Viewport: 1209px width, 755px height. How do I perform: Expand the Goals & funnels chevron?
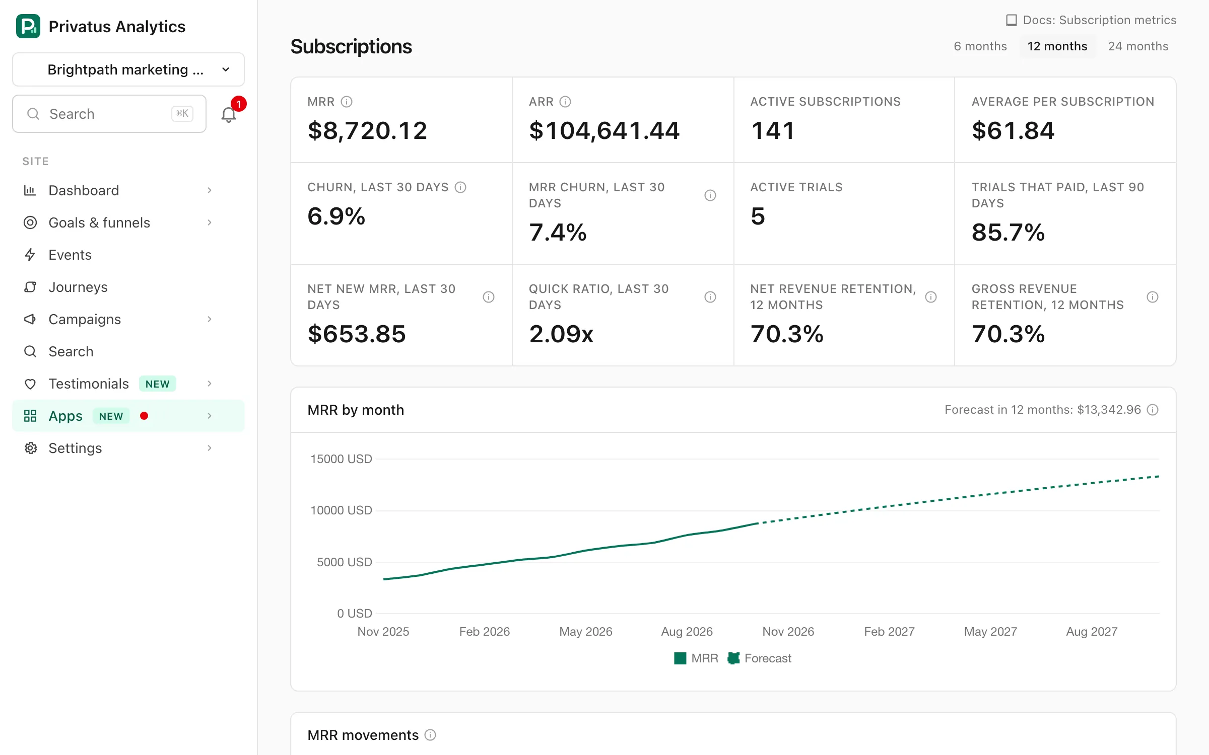click(210, 222)
